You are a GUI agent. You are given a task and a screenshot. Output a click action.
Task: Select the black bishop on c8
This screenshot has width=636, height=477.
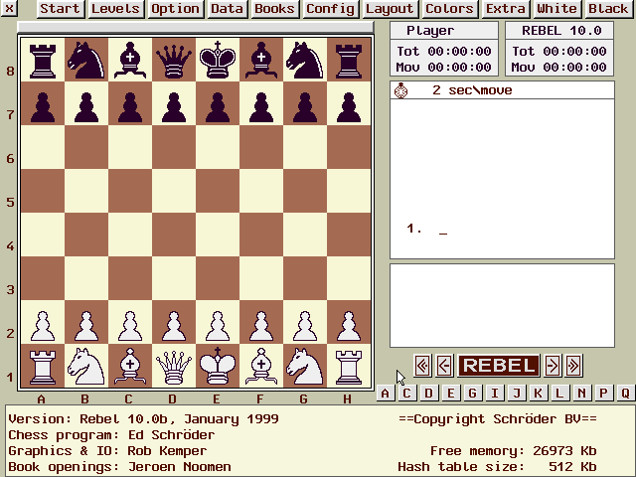tap(130, 60)
